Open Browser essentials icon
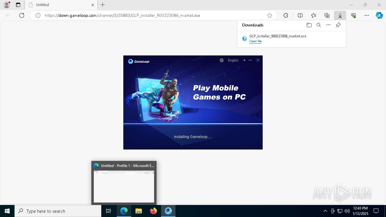The image size is (386, 217). click(x=353, y=15)
